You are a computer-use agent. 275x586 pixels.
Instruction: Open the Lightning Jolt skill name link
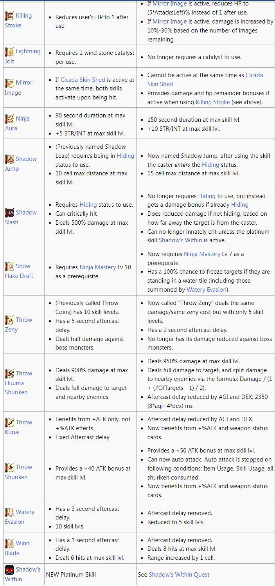point(23,56)
